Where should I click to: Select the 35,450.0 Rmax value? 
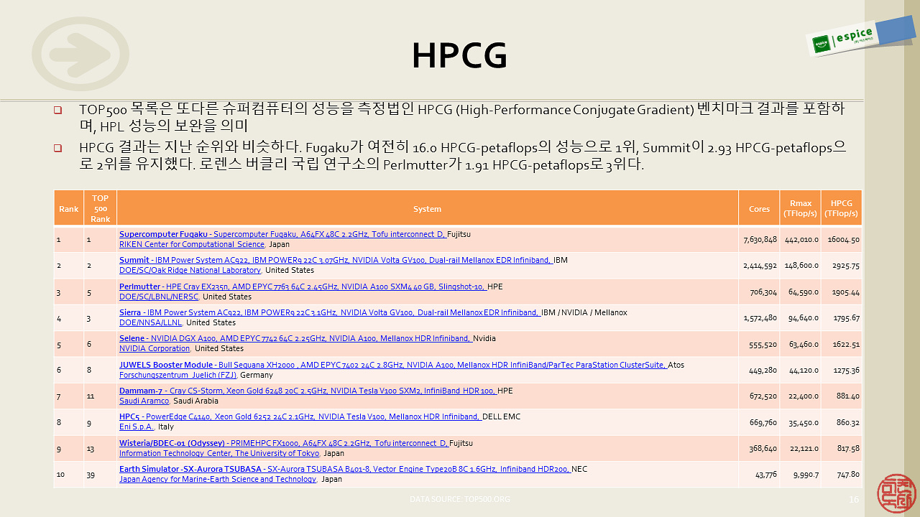[805, 421]
